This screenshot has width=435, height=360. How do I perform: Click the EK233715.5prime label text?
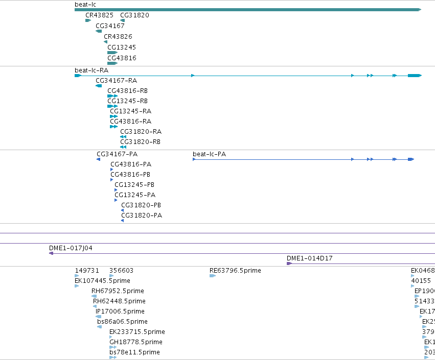pyautogui.click(x=138, y=332)
